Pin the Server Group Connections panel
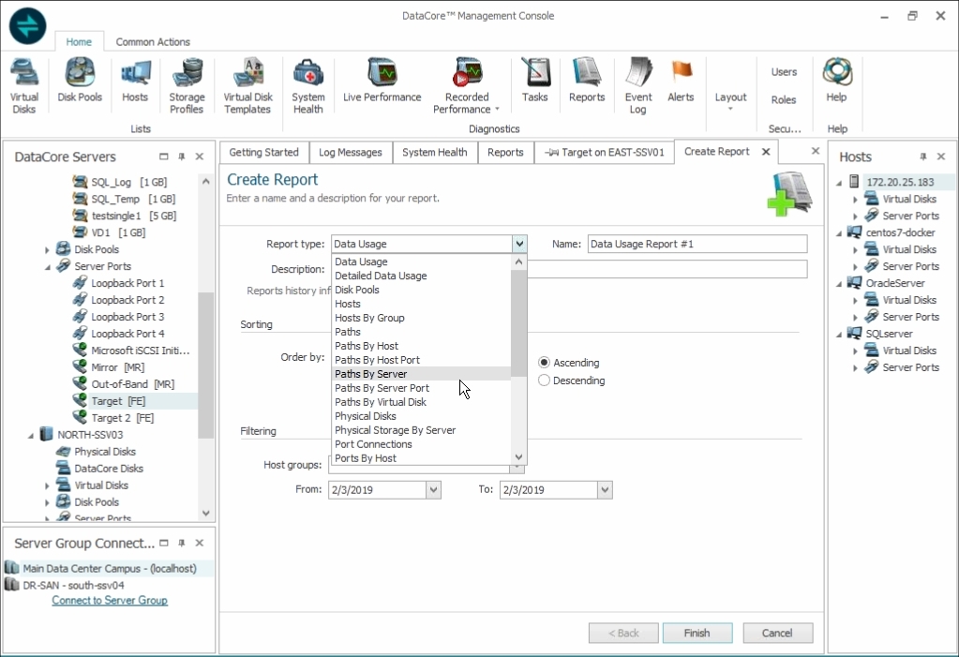This screenshot has width=959, height=657. click(x=182, y=544)
